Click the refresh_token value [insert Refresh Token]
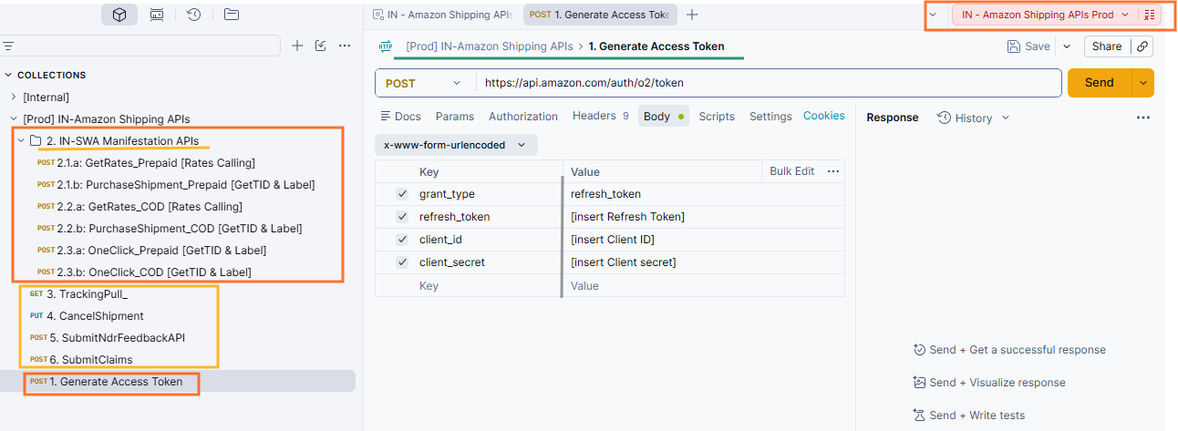Screen dimensions: 1178x431 pyautogui.click(x=628, y=217)
